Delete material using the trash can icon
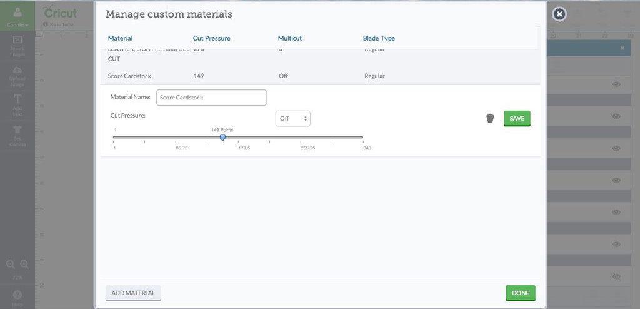 pyautogui.click(x=490, y=118)
